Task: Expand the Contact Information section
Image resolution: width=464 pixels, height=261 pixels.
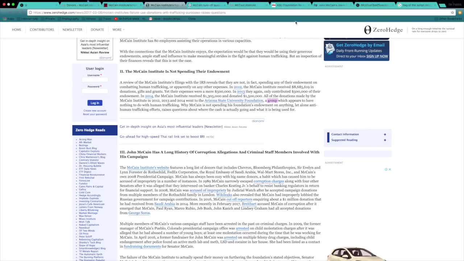Action: tap(357, 134)
